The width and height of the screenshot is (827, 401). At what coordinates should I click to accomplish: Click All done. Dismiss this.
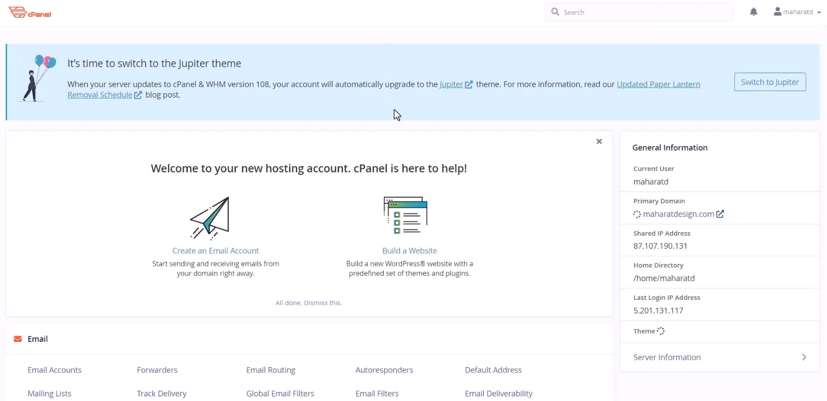click(x=309, y=303)
